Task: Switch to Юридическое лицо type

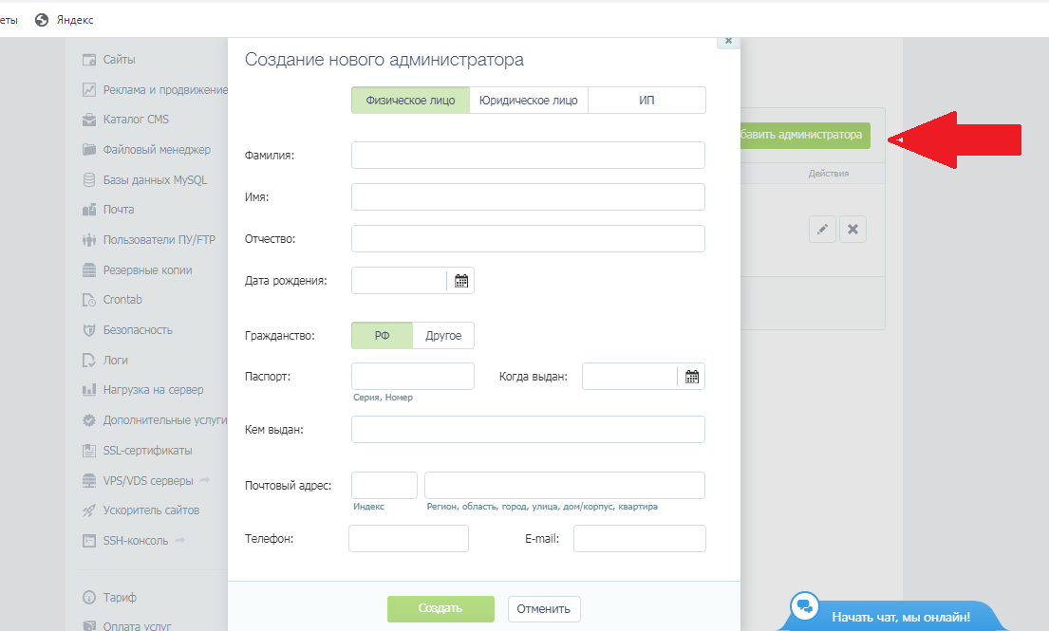Action: tap(528, 101)
